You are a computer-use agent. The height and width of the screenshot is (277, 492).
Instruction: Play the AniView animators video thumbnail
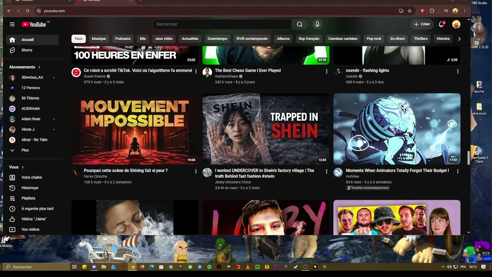(x=397, y=129)
